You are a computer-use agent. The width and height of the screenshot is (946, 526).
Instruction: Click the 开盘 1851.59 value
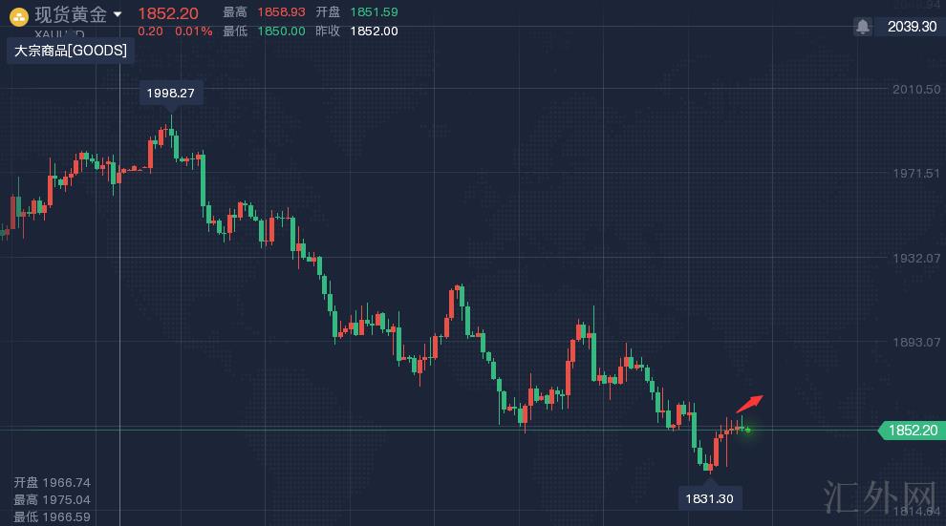click(374, 11)
